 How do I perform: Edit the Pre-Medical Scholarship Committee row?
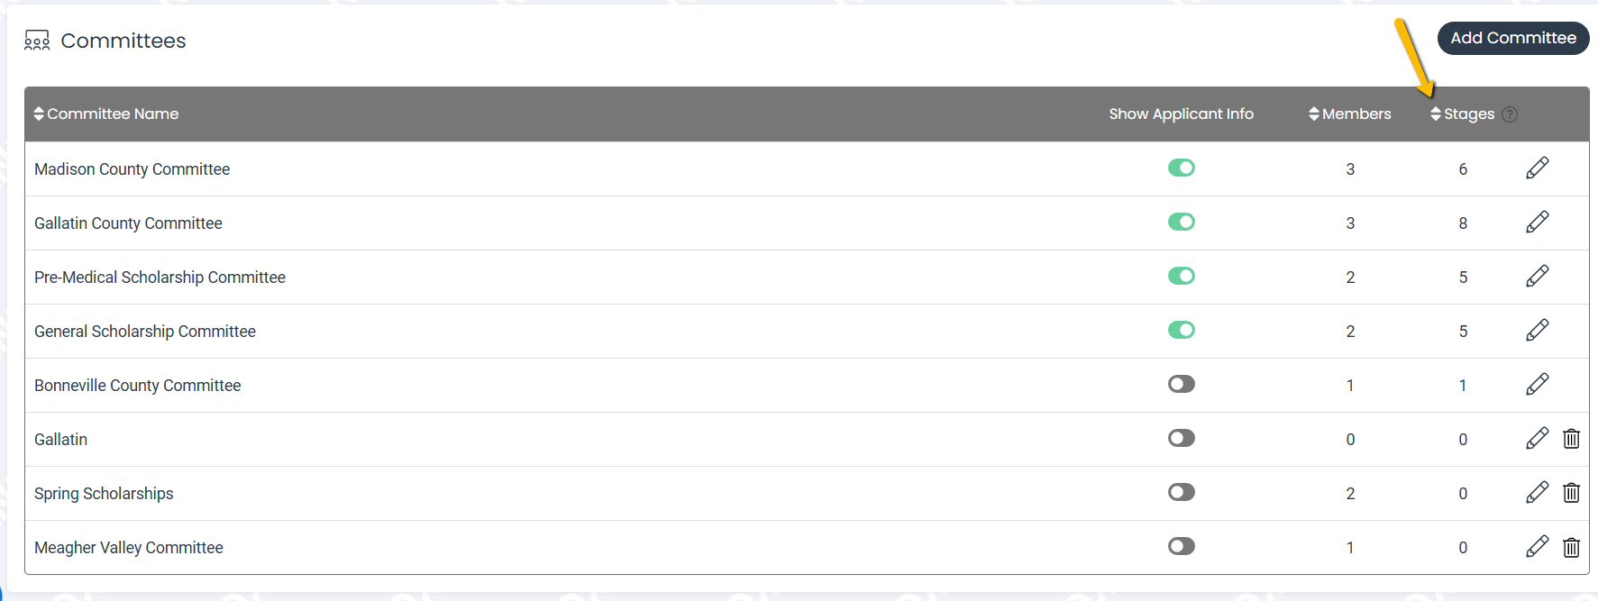pyautogui.click(x=1538, y=276)
